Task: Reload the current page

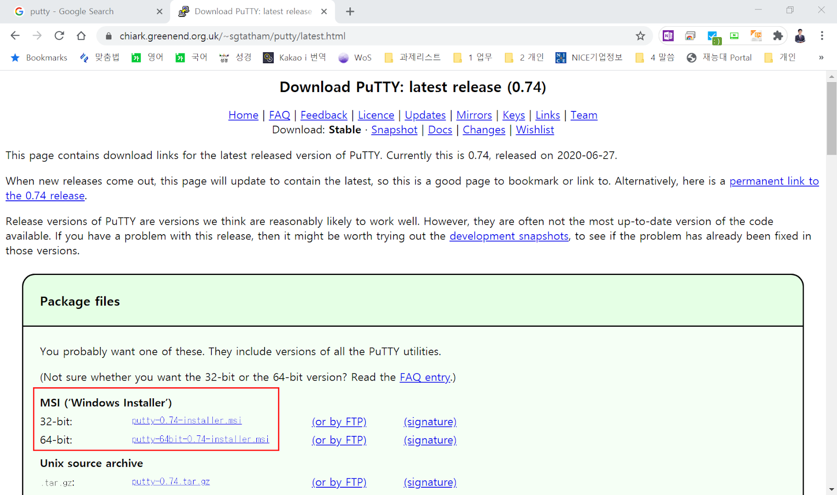Action: point(59,36)
